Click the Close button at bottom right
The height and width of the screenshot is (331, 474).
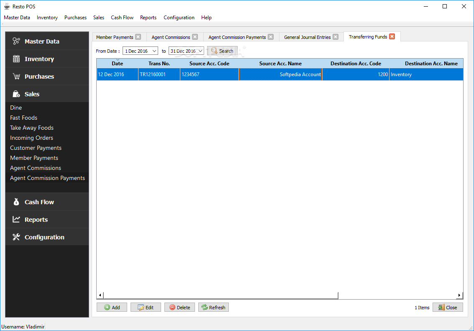[x=448, y=307]
